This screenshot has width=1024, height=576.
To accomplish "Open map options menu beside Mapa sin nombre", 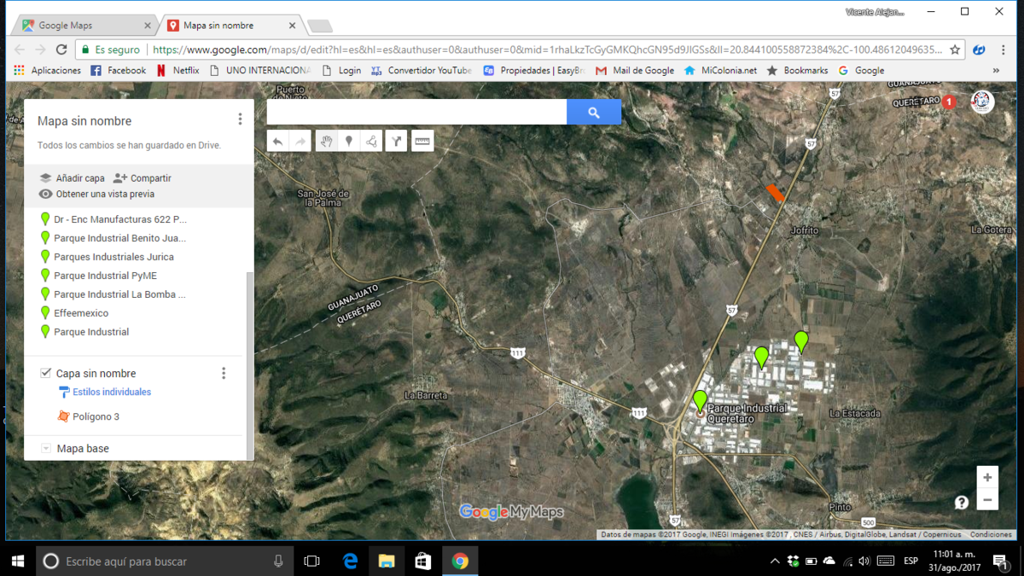I will tap(240, 119).
